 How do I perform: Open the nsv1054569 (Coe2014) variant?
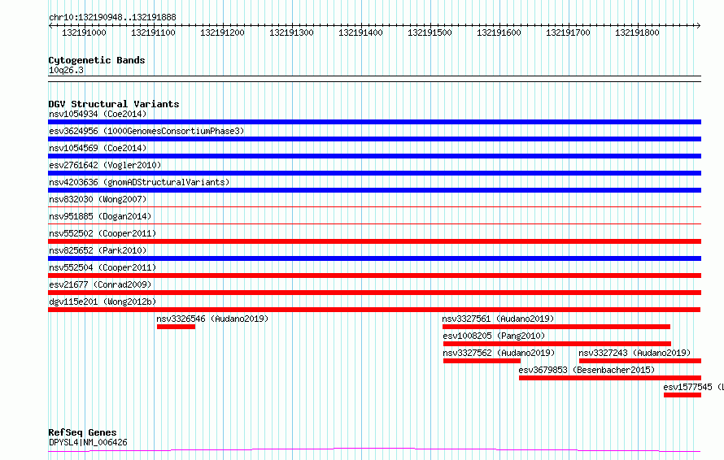point(98,148)
